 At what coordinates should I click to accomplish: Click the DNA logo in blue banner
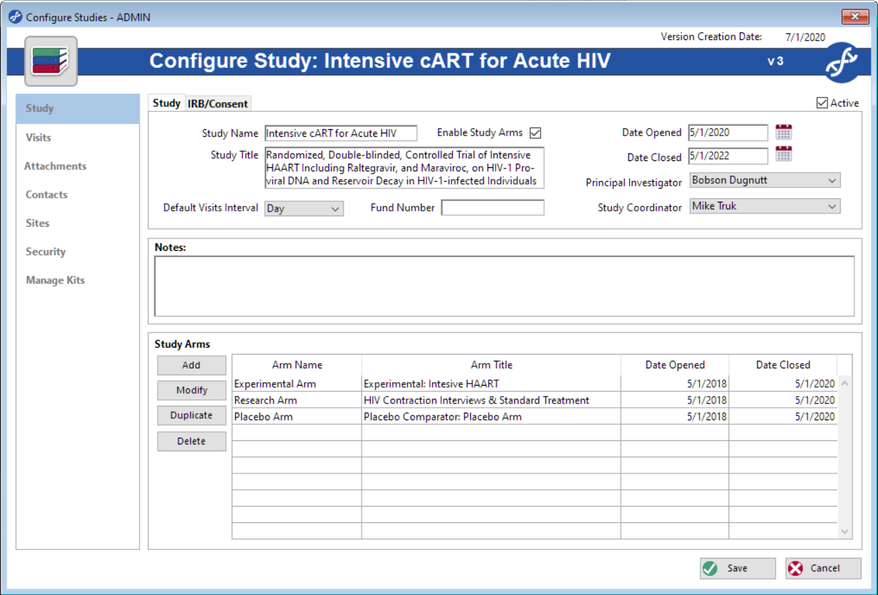(841, 62)
